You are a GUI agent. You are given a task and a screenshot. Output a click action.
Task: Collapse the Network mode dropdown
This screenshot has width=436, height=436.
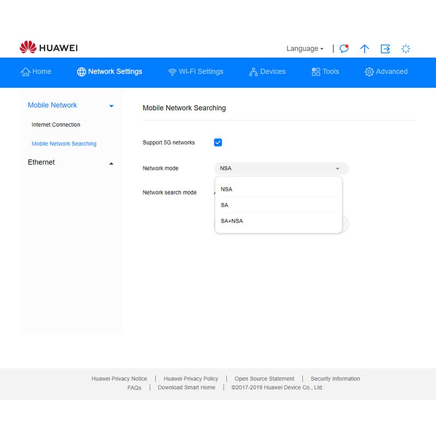point(337,168)
